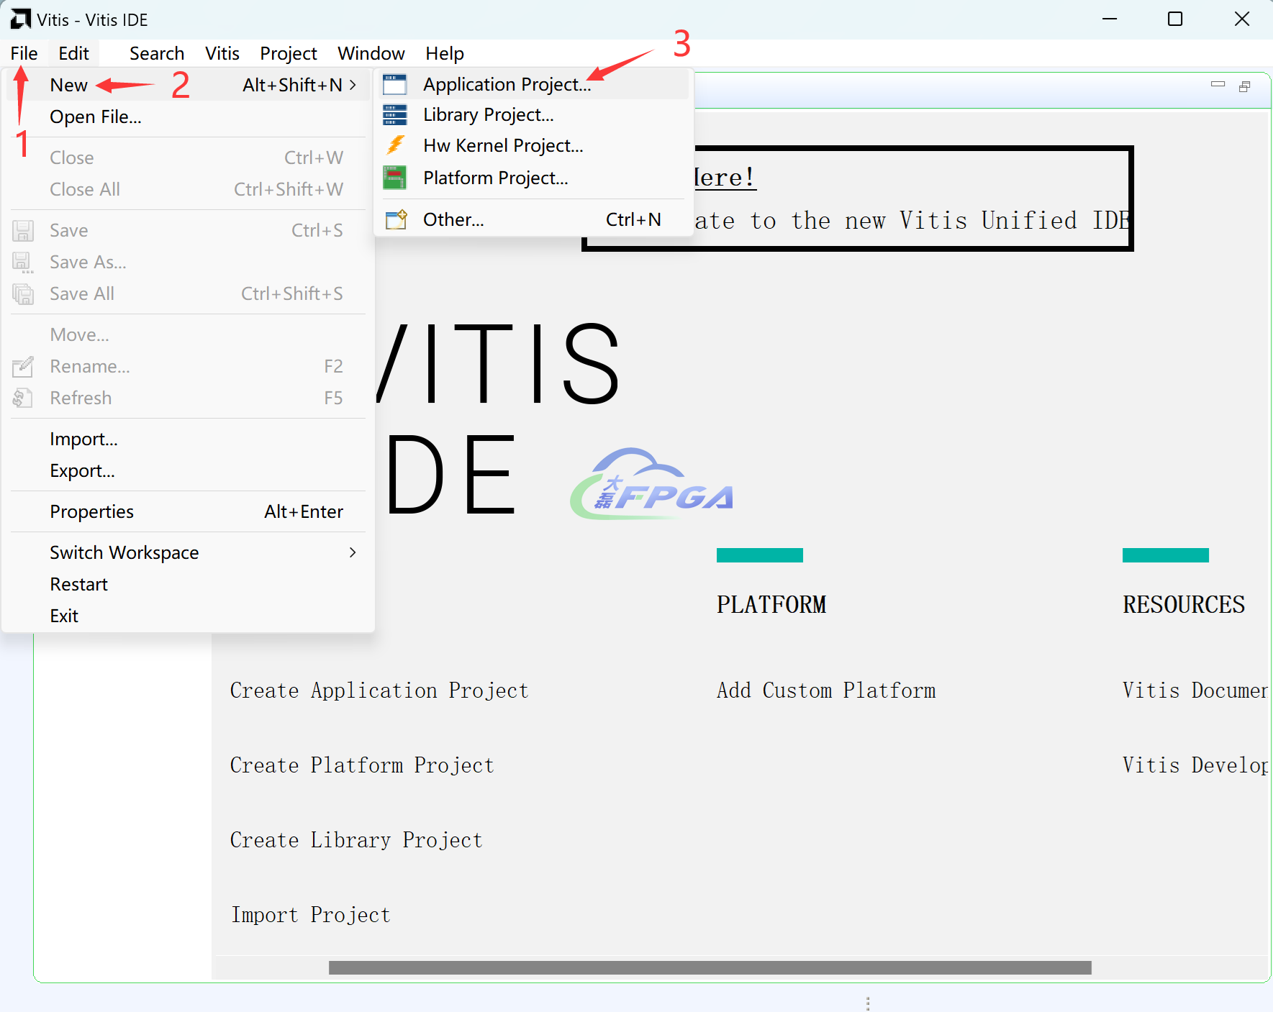Click the RESOURCES section heading
1273x1012 pixels.
point(1184,605)
